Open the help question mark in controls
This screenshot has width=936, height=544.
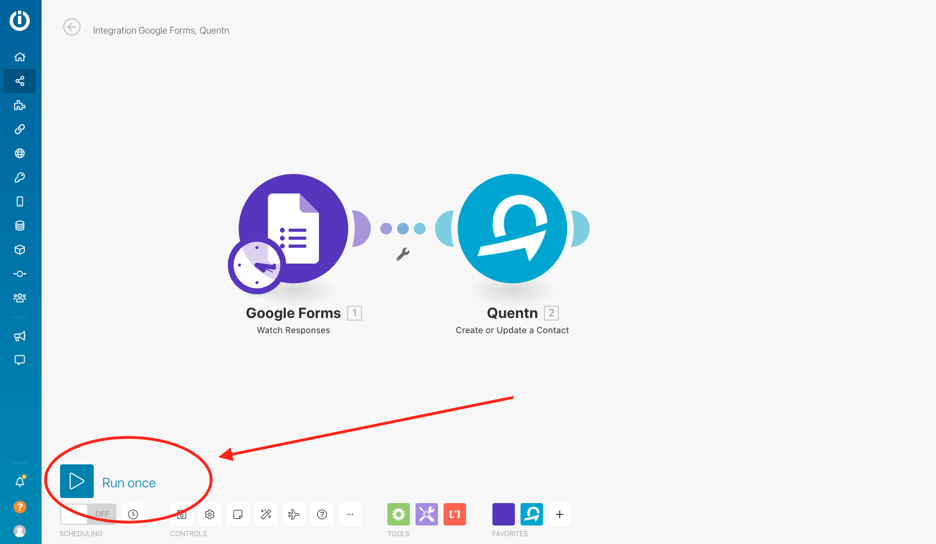click(322, 514)
